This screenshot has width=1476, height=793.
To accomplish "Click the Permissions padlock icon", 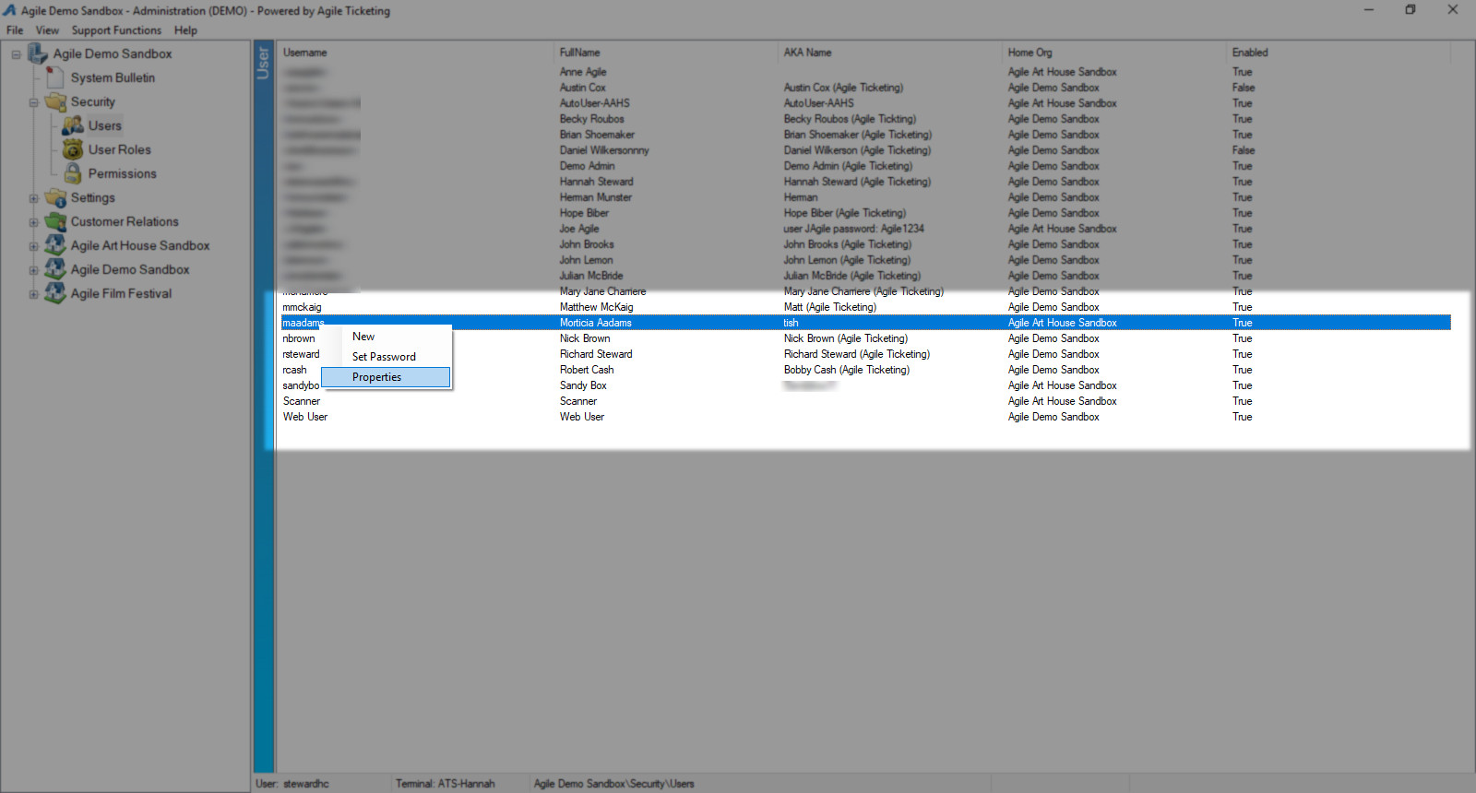I will tap(73, 173).
